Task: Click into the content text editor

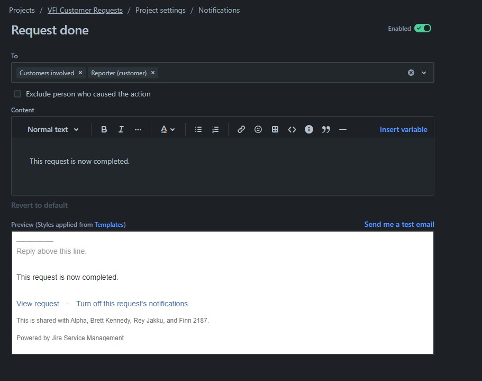Action: coord(223,166)
